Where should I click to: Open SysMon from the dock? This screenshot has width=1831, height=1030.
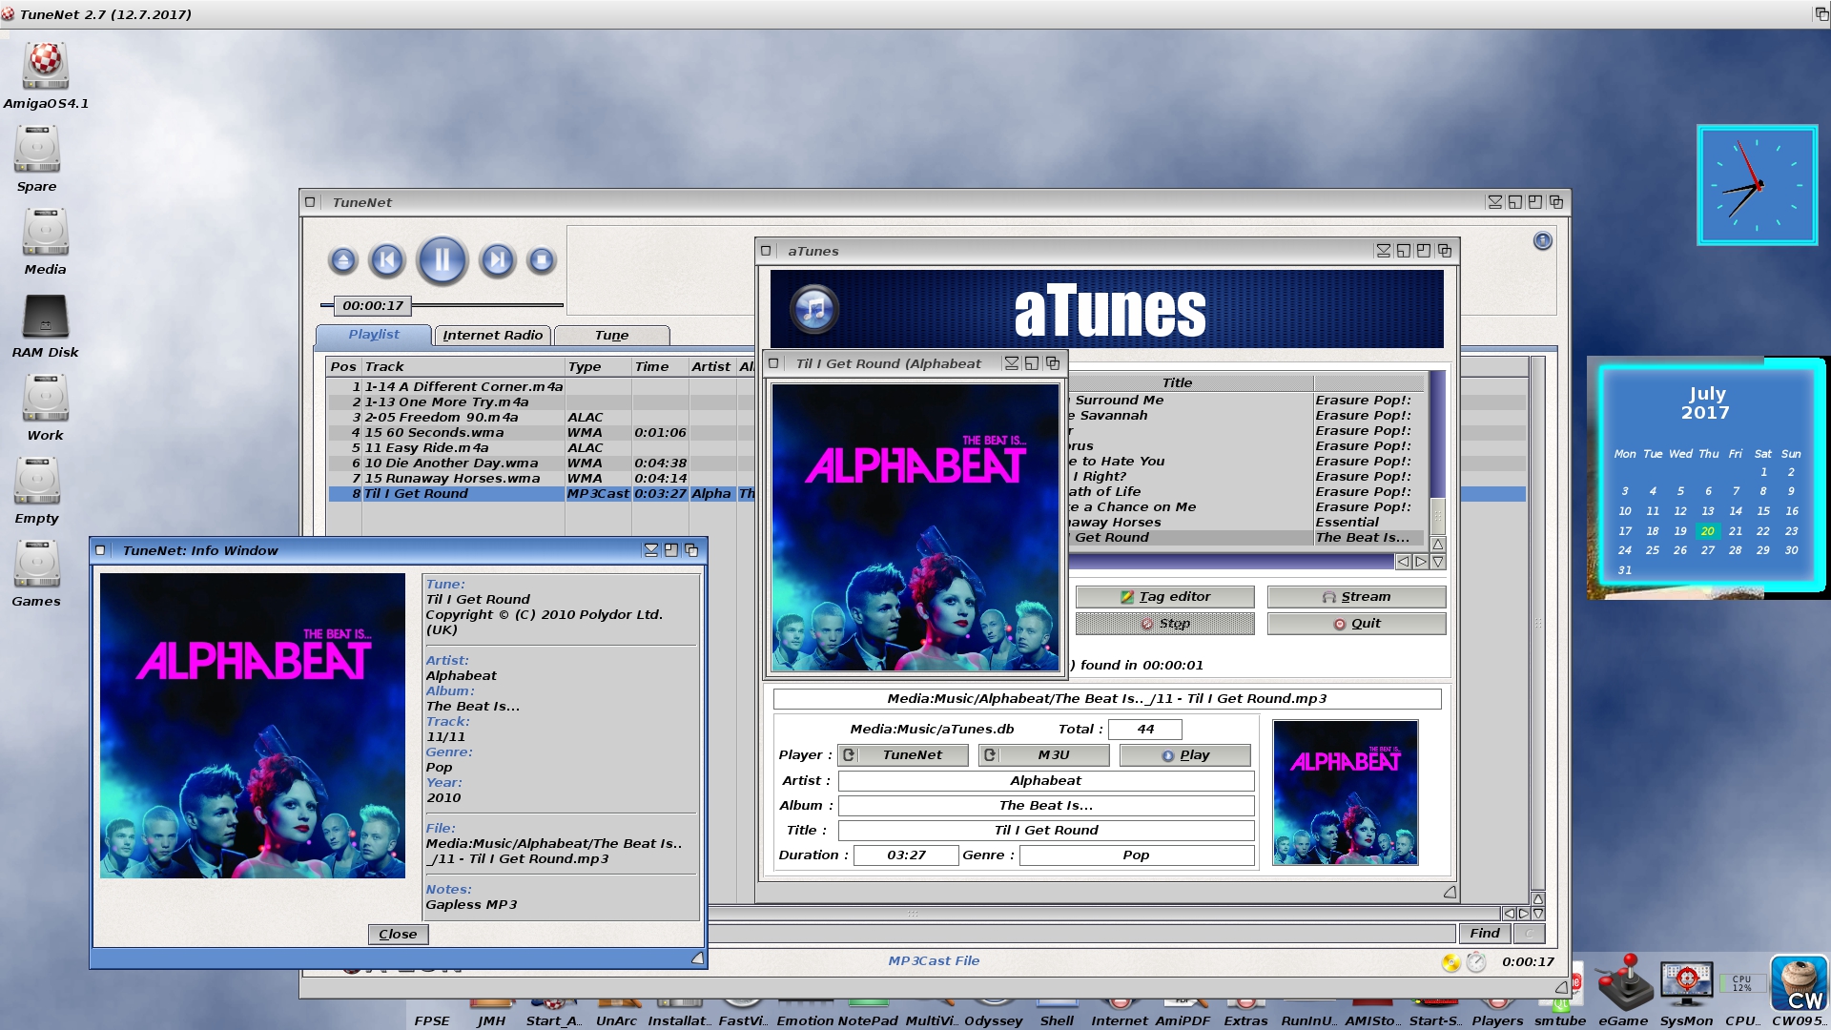click(x=1686, y=990)
